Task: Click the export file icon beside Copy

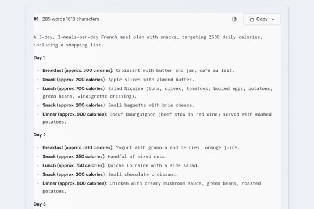Action: pyautogui.click(x=234, y=19)
